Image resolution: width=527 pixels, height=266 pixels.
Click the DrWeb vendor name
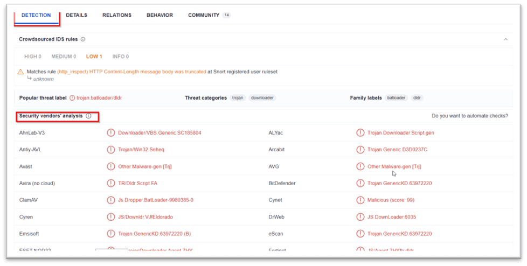coord(276,216)
